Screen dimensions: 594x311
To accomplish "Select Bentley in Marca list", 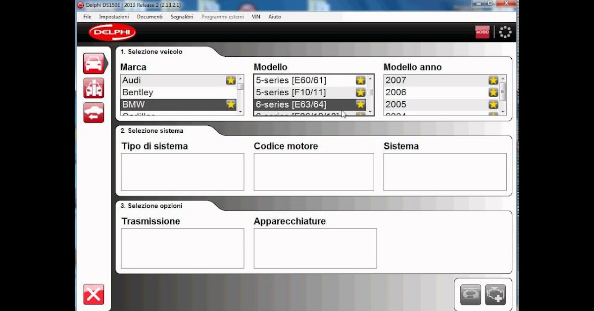I will coord(179,92).
